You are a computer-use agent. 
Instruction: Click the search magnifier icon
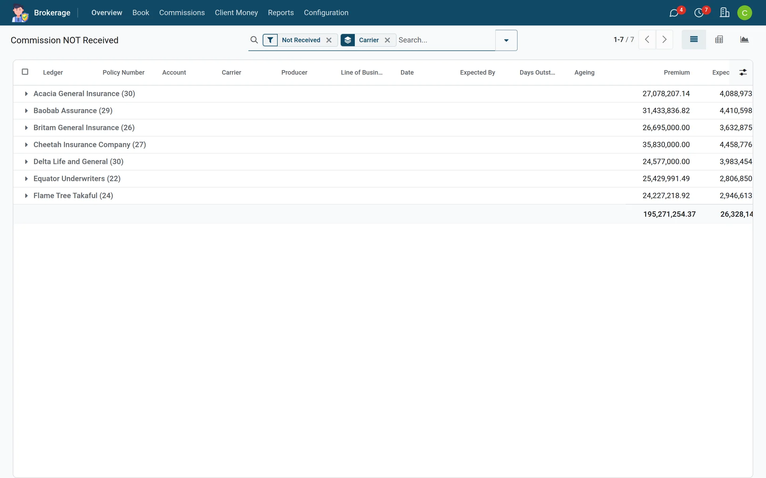pos(254,40)
